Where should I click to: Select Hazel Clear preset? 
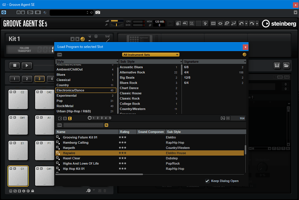click(x=150, y=158)
